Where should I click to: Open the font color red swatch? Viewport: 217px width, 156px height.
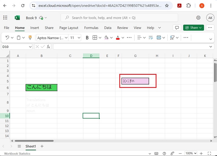(x=118, y=38)
